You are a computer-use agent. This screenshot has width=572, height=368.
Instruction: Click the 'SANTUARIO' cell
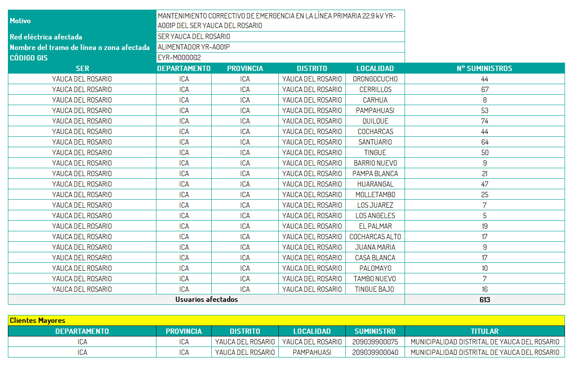[x=375, y=142]
